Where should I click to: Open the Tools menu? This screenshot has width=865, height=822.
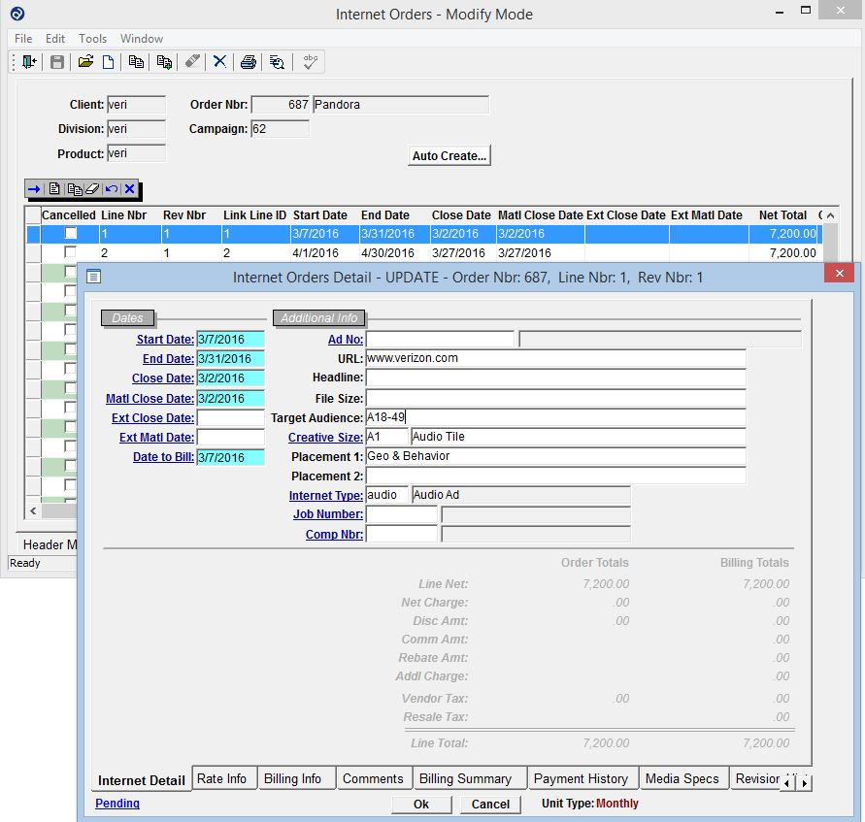pos(93,39)
